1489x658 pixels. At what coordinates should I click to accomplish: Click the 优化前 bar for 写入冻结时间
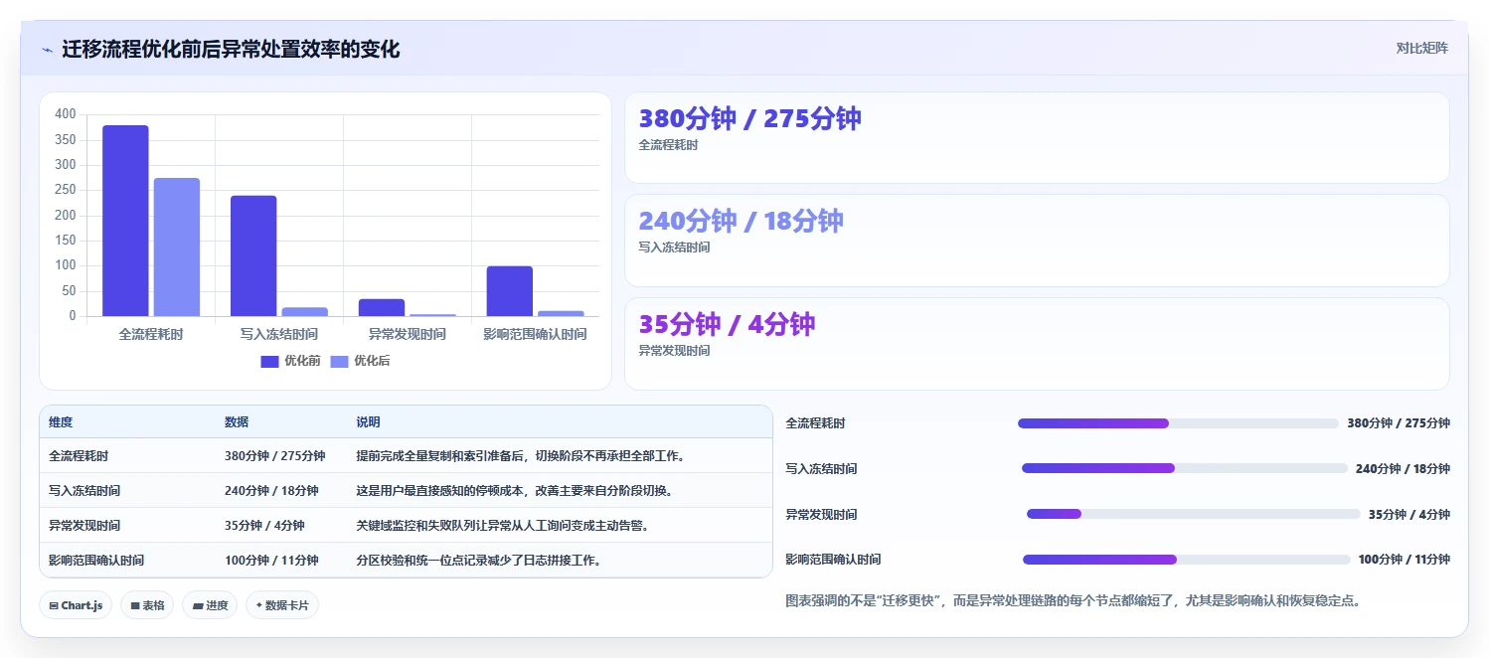coord(253,256)
